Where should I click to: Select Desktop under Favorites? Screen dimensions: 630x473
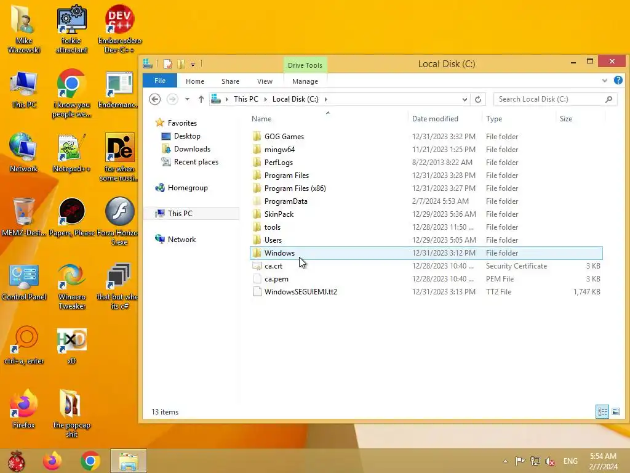click(180, 136)
